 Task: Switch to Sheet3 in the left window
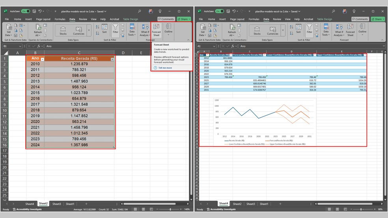click(56, 204)
